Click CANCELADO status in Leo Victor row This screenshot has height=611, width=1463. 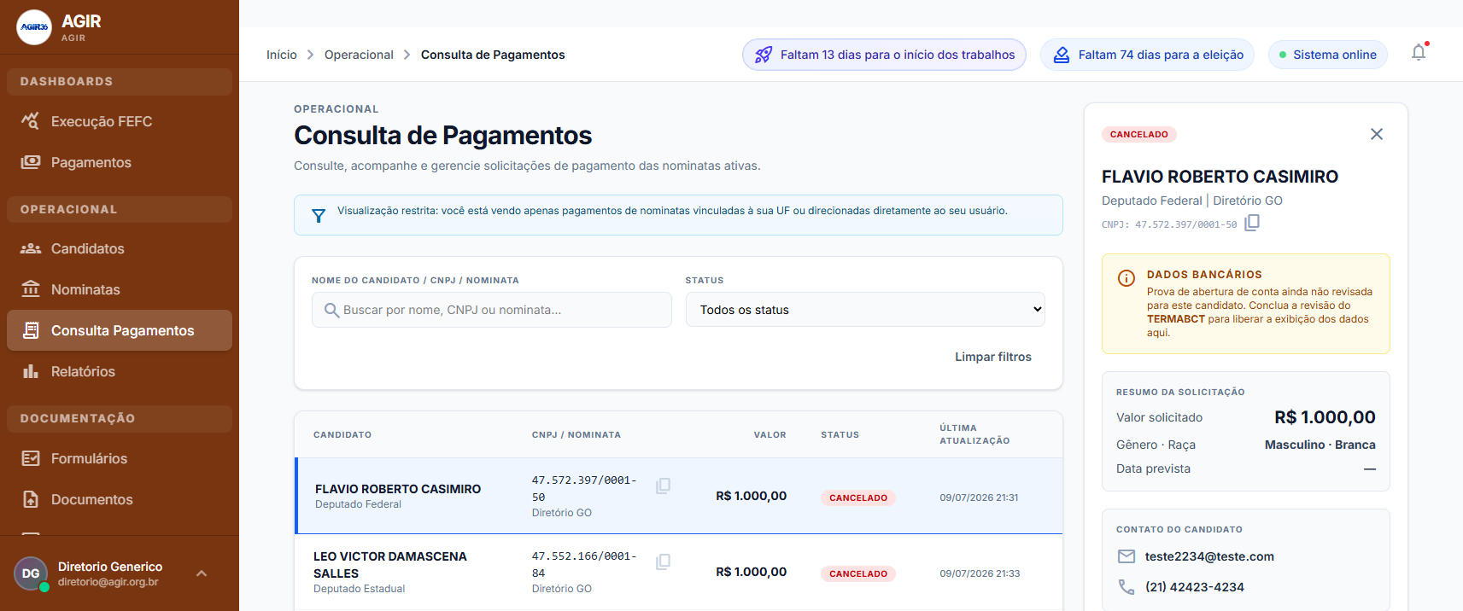(x=858, y=573)
